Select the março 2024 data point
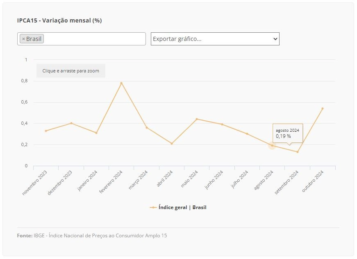Image resolution: width=357 pixels, height=259 pixels. point(147,128)
